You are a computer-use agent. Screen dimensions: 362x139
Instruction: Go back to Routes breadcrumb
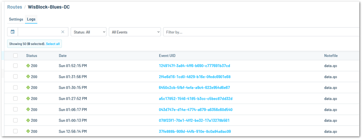tap(15, 7)
